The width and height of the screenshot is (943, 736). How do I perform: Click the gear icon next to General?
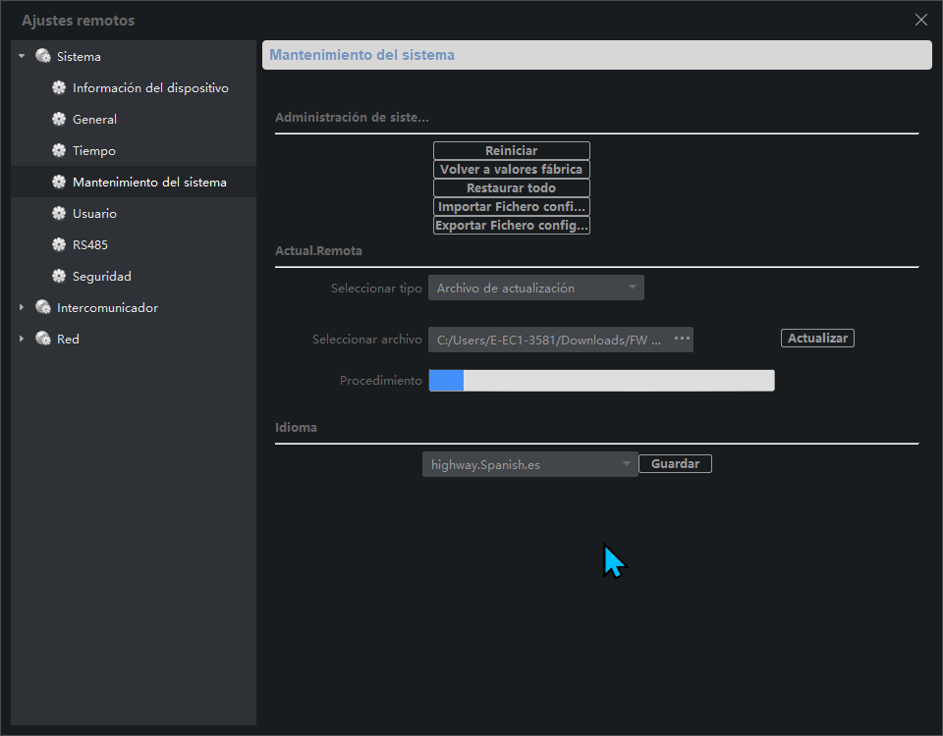(59, 119)
